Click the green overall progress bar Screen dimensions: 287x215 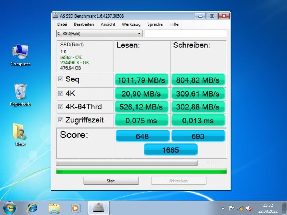[142, 171]
